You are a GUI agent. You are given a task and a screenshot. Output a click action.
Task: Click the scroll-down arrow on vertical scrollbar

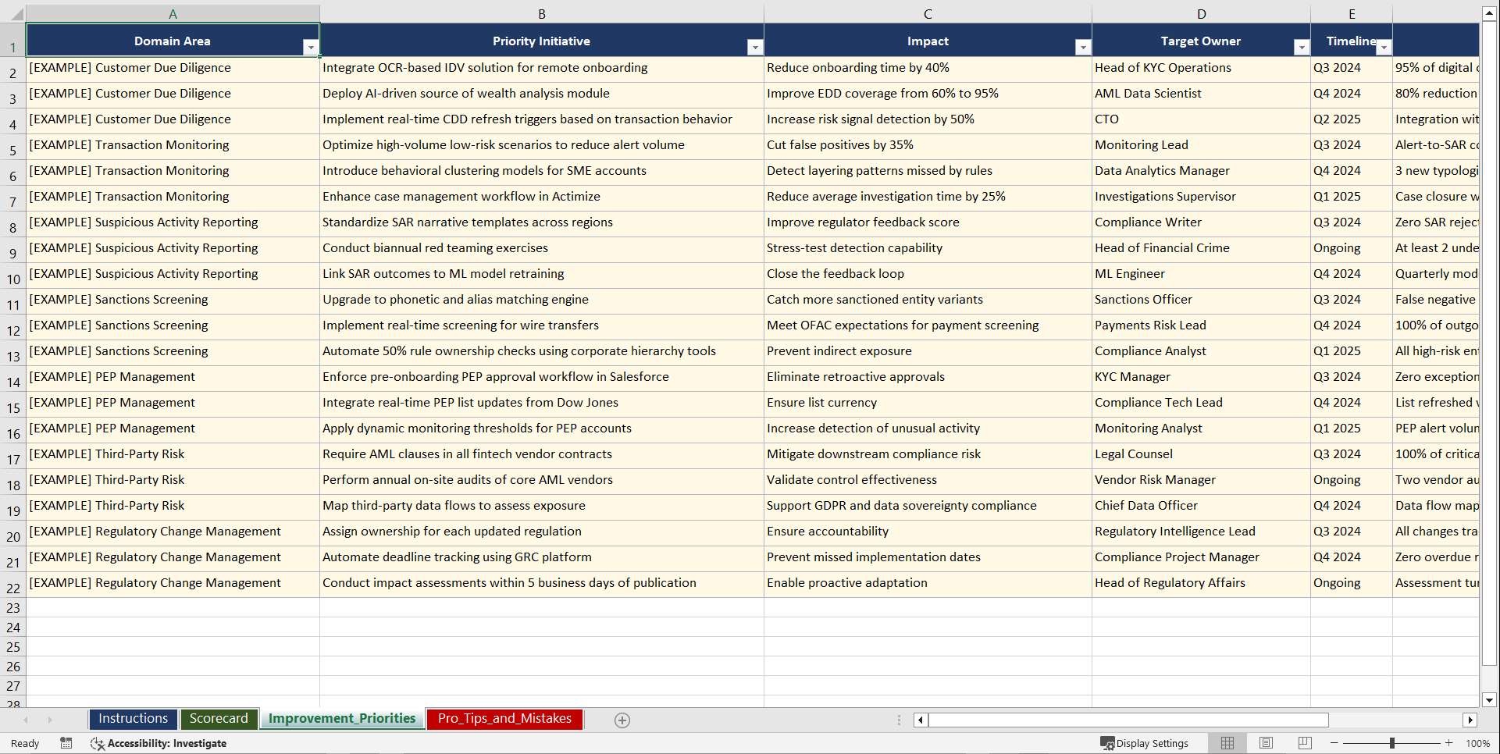pos(1490,700)
